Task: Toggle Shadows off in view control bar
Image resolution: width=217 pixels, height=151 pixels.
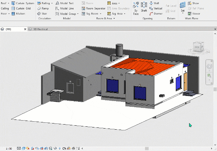Action: tap(33, 148)
